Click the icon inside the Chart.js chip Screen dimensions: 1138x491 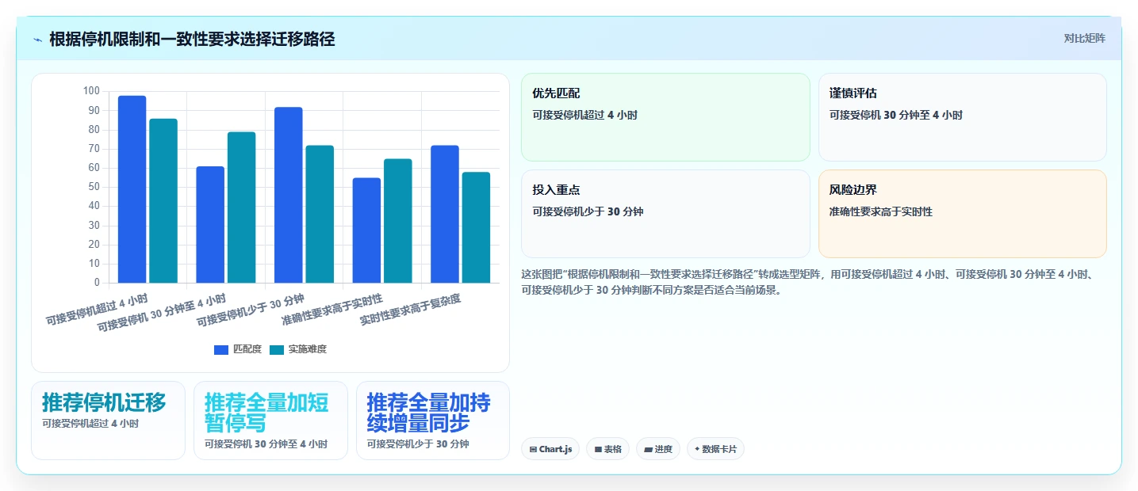click(x=533, y=449)
